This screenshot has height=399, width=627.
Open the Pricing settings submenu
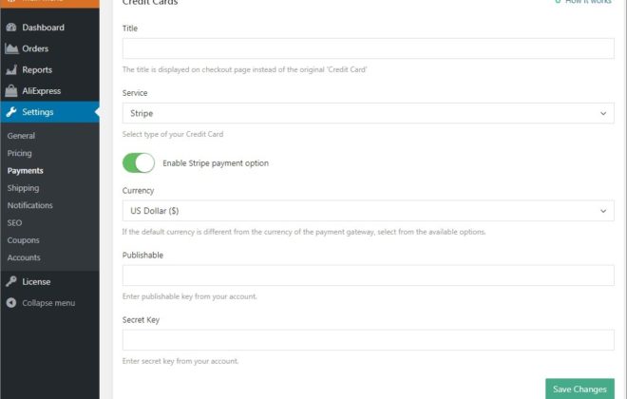coord(19,153)
